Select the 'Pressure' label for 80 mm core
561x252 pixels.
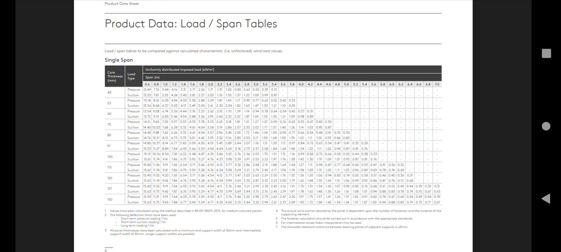[134, 133]
